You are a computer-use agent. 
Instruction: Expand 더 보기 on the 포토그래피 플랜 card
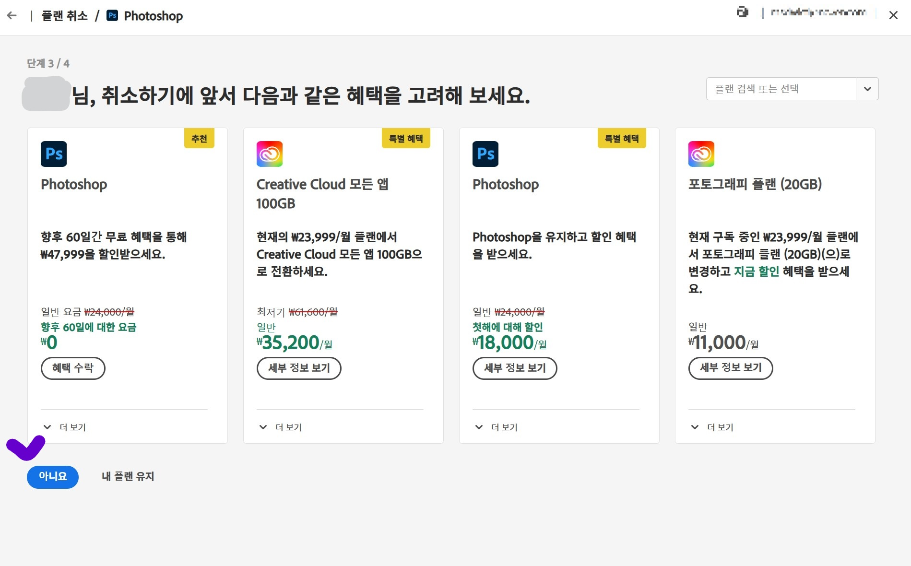(712, 427)
